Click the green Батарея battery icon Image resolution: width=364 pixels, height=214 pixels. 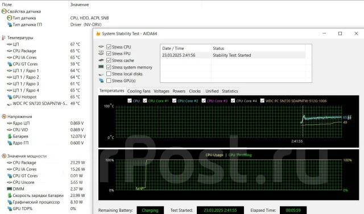coord(10,136)
